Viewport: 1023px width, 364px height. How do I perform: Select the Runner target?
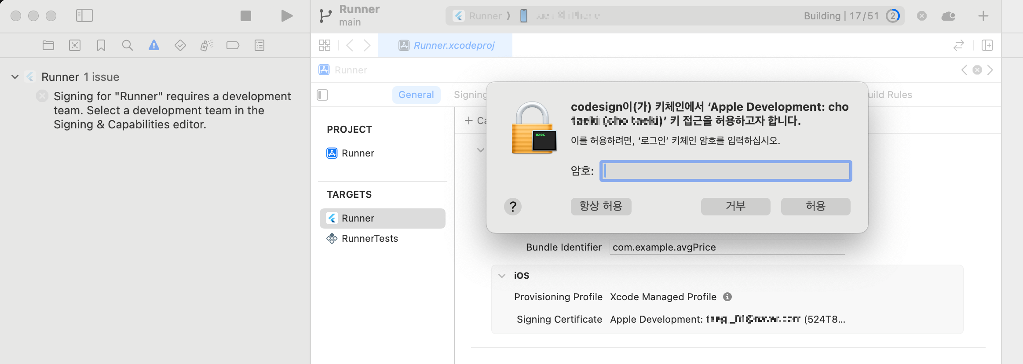383,218
